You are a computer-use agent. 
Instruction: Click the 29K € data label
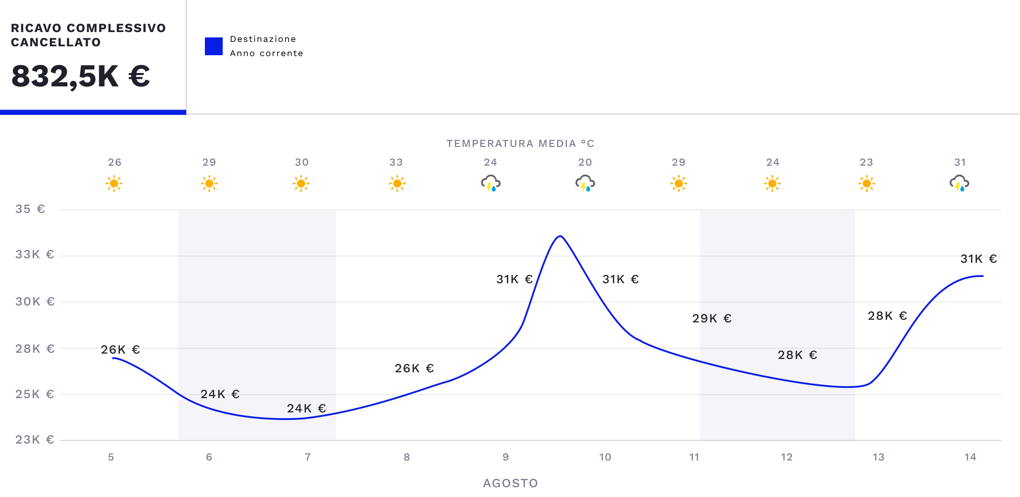click(x=712, y=318)
